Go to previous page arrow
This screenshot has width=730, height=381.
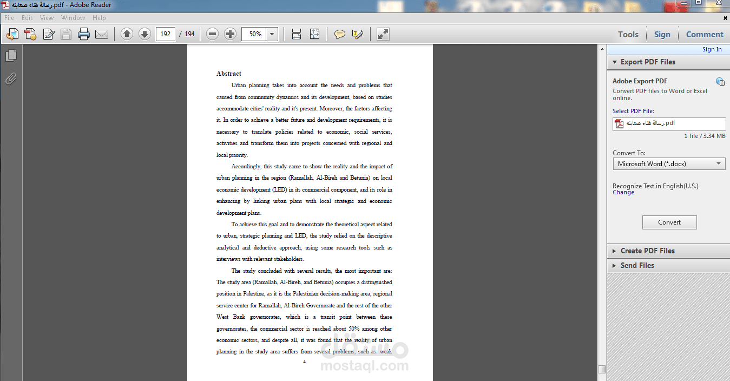[x=127, y=34]
